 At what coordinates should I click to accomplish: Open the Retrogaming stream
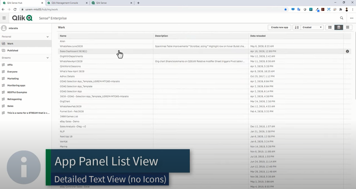click(x=26, y=99)
